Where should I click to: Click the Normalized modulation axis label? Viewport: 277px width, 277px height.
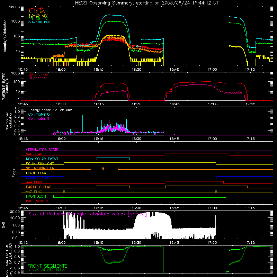8,121
